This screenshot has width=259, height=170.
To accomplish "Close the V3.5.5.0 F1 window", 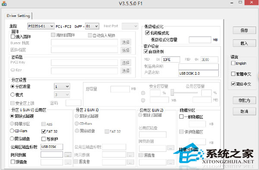I will (x=252, y=3).
